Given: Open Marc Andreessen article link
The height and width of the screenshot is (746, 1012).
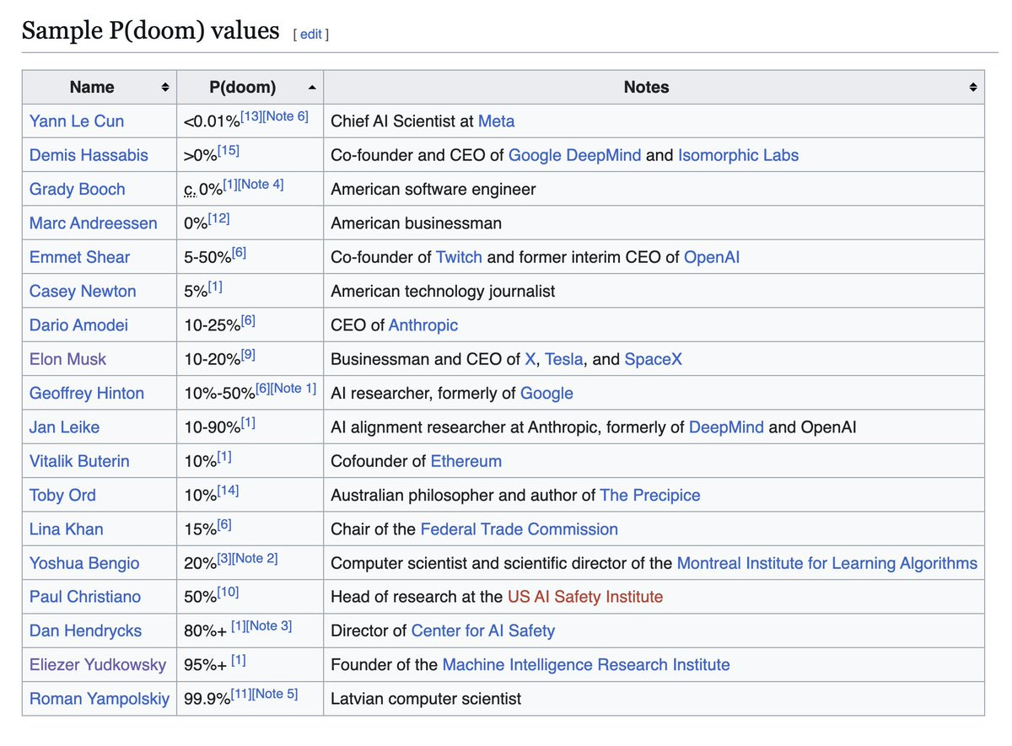Looking at the screenshot, I should [x=94, y=223].
